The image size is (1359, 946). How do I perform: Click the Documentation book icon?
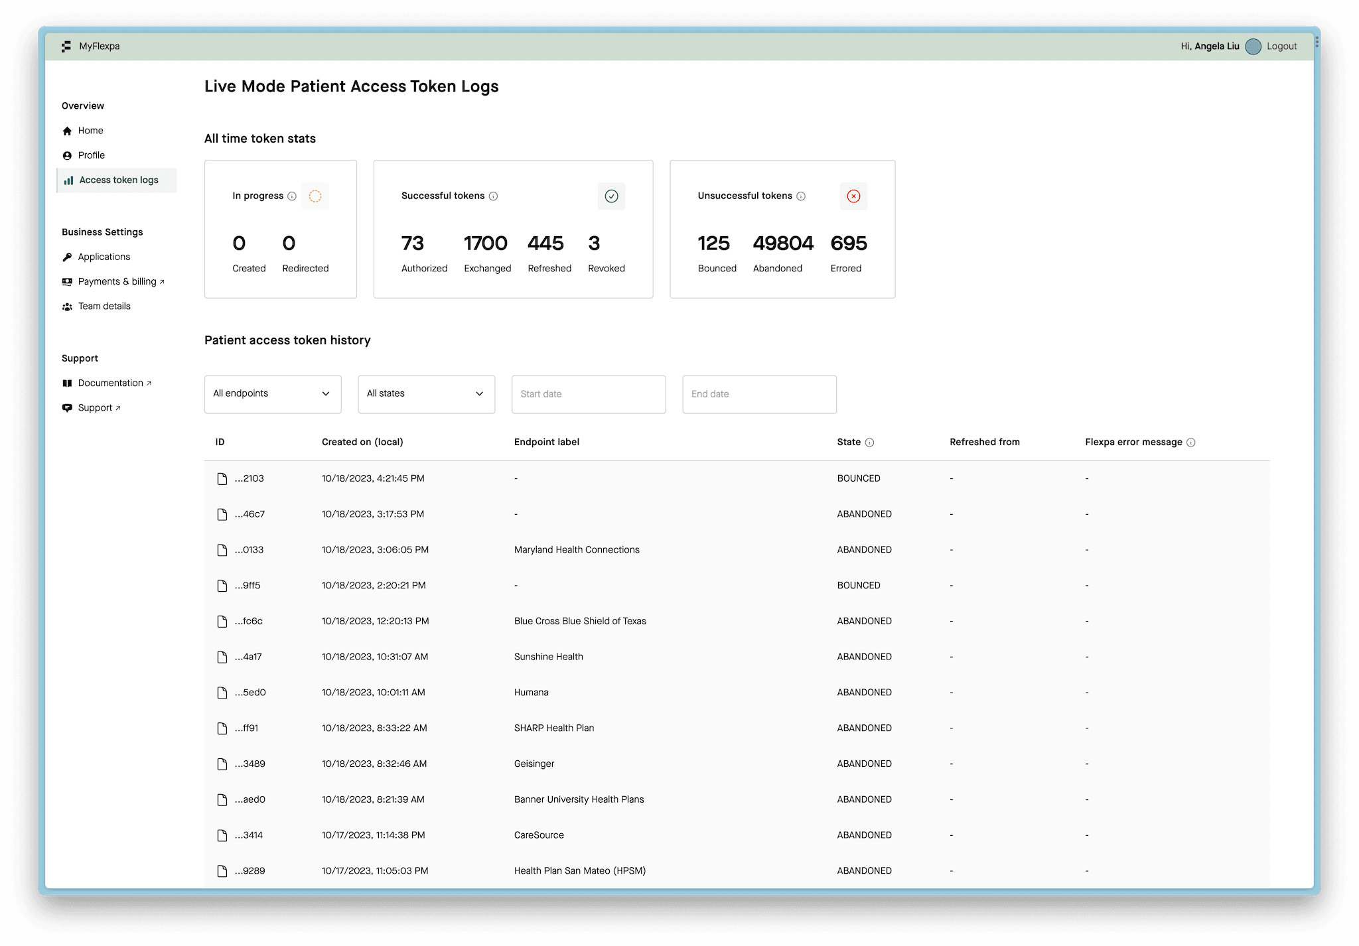(67, 383)
